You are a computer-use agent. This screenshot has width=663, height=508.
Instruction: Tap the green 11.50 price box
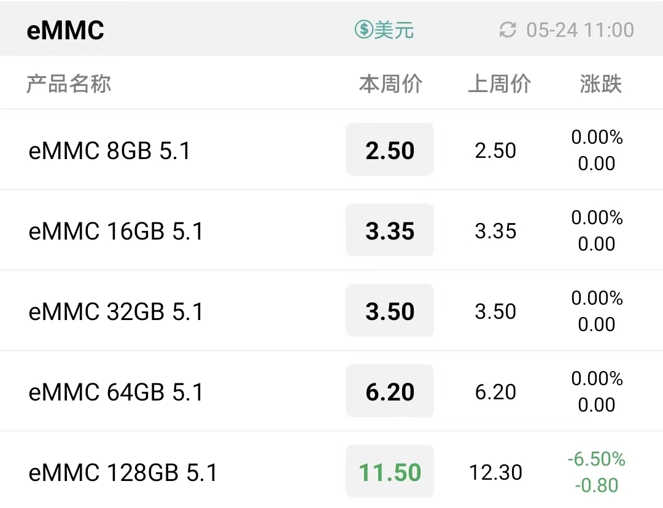pyautogui.click(x=390, y=471)
